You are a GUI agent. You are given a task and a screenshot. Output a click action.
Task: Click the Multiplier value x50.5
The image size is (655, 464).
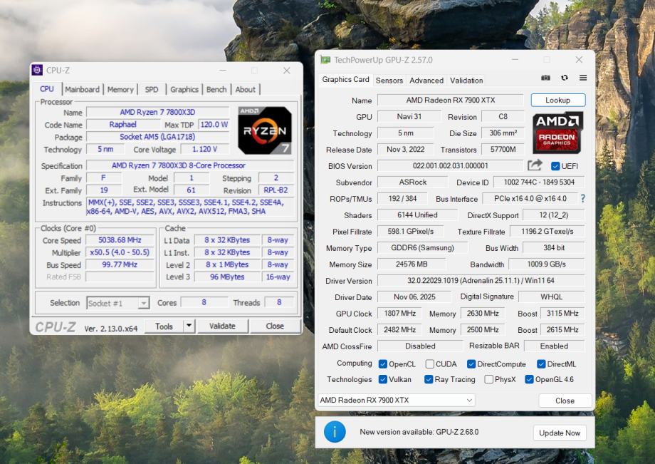120,252
